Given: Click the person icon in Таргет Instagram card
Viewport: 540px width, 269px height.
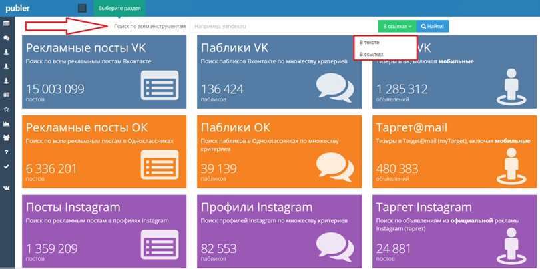Looking at the screenshot, I should tap(512, 246).
